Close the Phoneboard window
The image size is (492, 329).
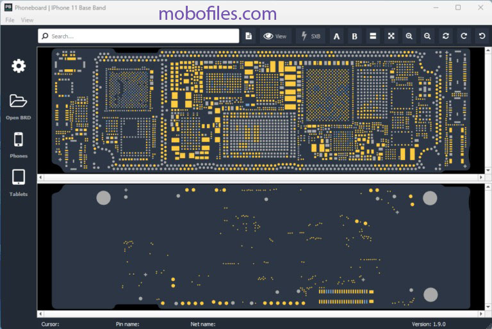(480, 8)
